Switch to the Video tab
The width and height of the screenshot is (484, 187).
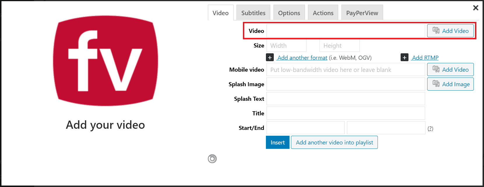pos(220,13)
